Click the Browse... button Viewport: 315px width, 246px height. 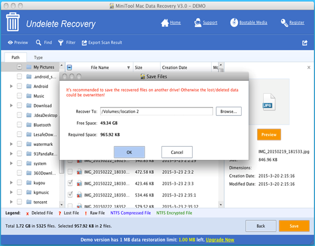pyautogui.click(x=229, y=111)
